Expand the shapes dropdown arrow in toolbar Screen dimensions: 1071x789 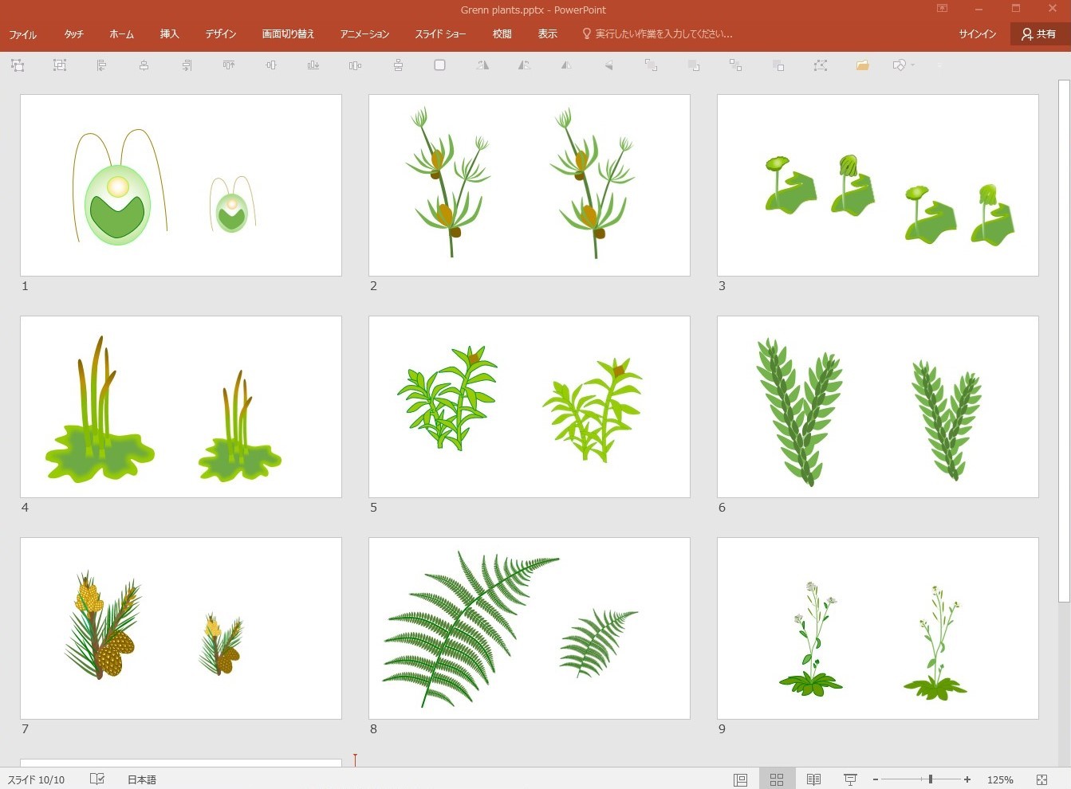coord(912,65)
